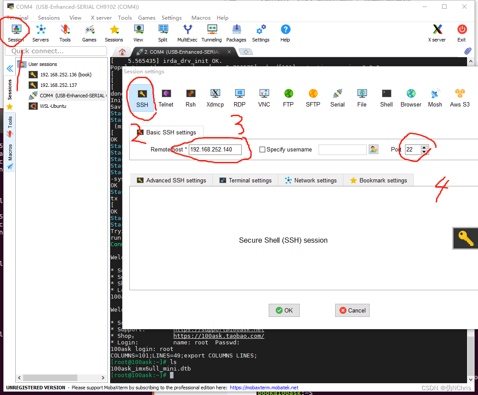This screenshot has height=395, width=478.
Task: Select the SSH session type
Action: click(142, 98)
